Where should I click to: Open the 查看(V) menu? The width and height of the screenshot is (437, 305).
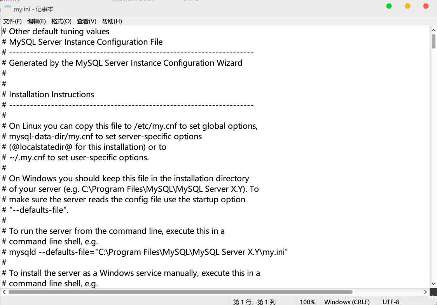[86, 21]
